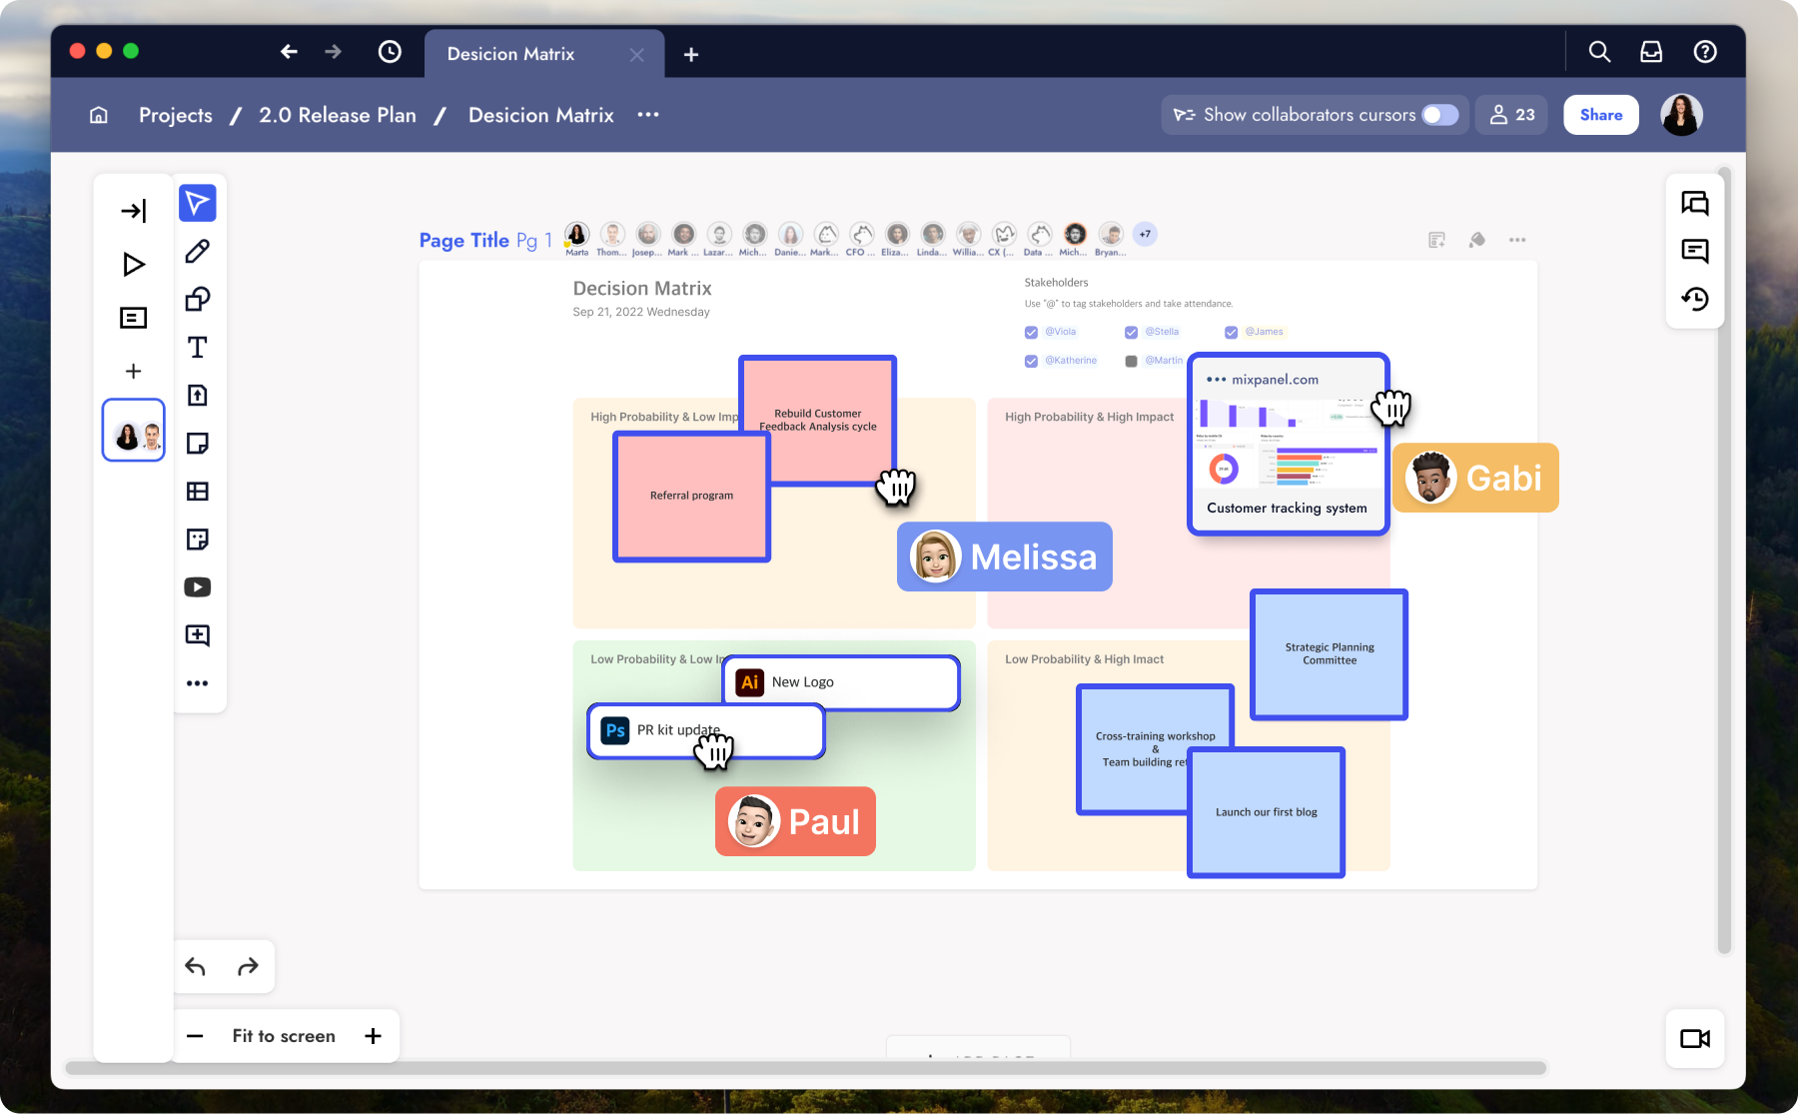
Task: Choose the Text tool
Action: point(198,347)
